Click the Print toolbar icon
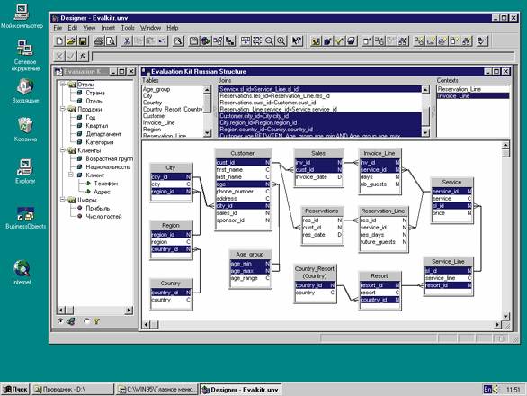 coord(99,41)
